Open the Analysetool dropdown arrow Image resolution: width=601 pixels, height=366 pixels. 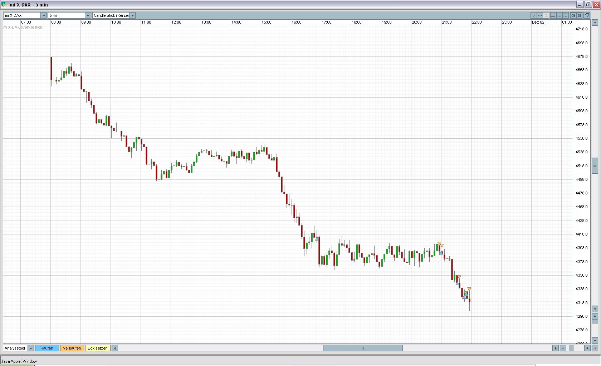point(31,348)
